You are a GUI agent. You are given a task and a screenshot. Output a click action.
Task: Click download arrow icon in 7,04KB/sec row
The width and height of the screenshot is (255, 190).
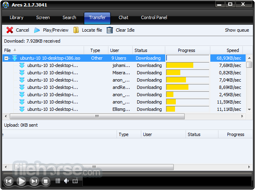click(22, 80)
